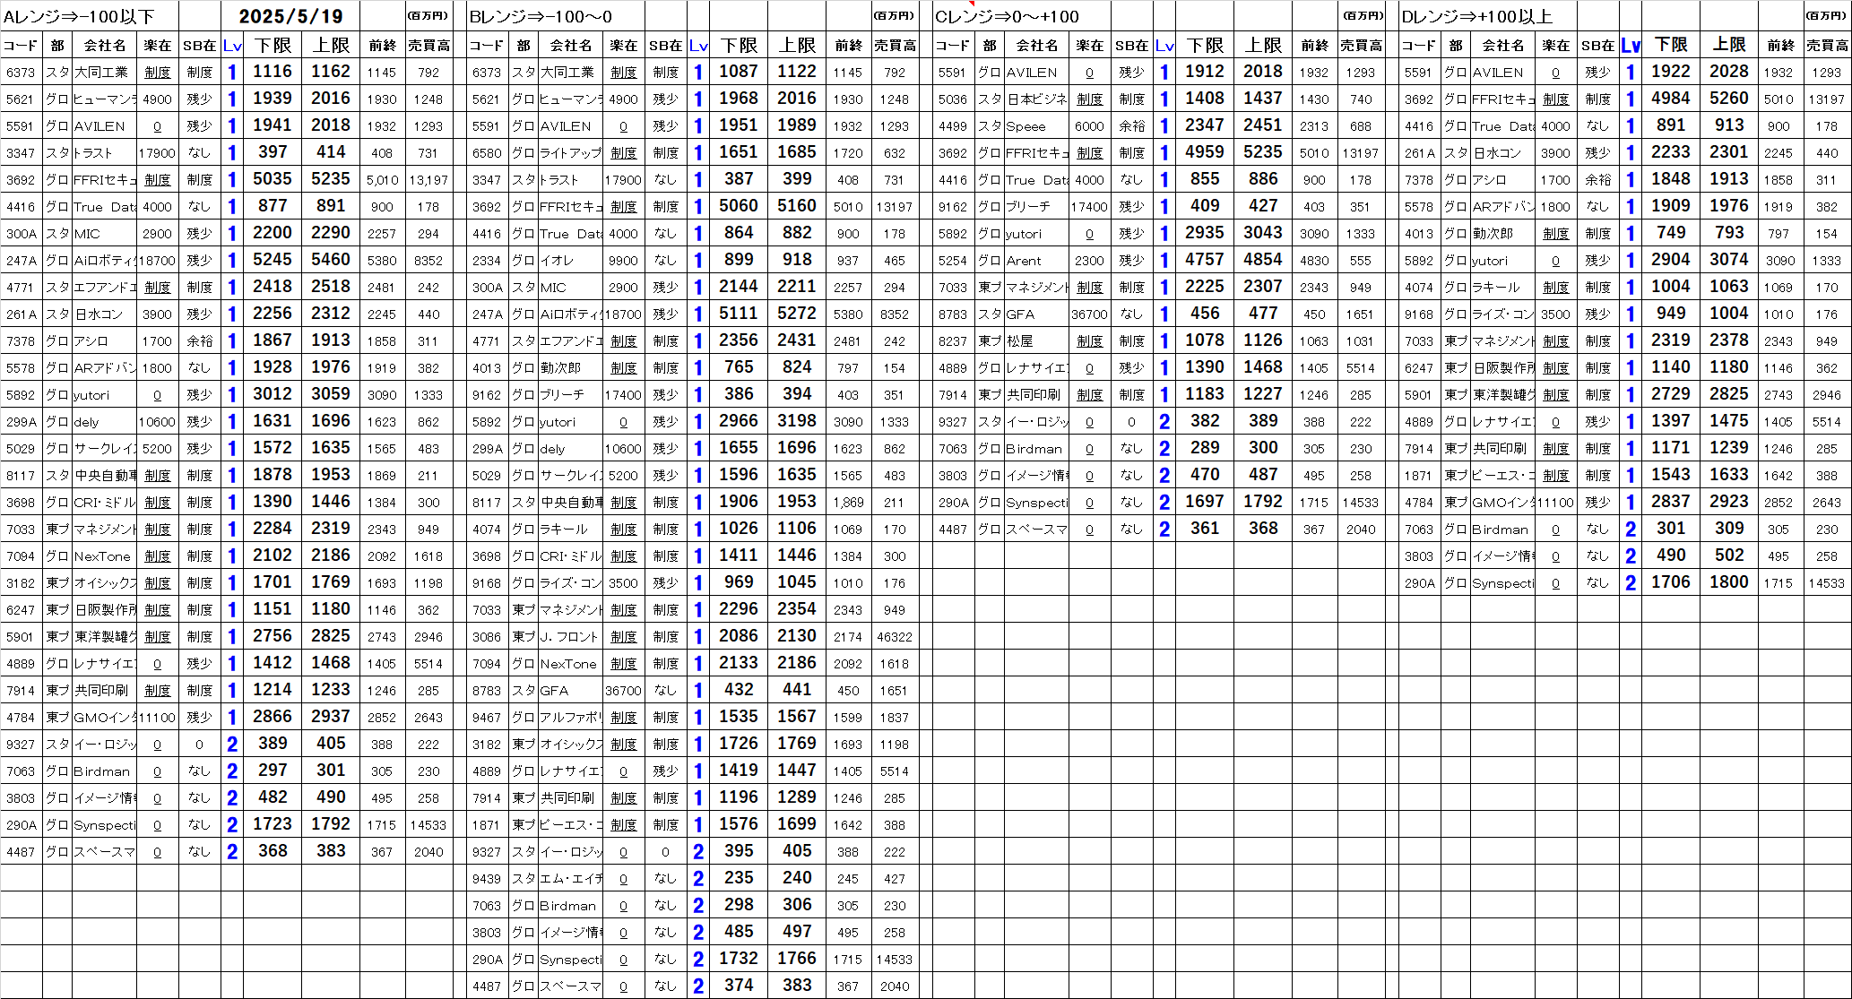This screenshot has width=1852, height=999.
Task: Select lower limit 235 in B range
Action: [x=739, y=878]
